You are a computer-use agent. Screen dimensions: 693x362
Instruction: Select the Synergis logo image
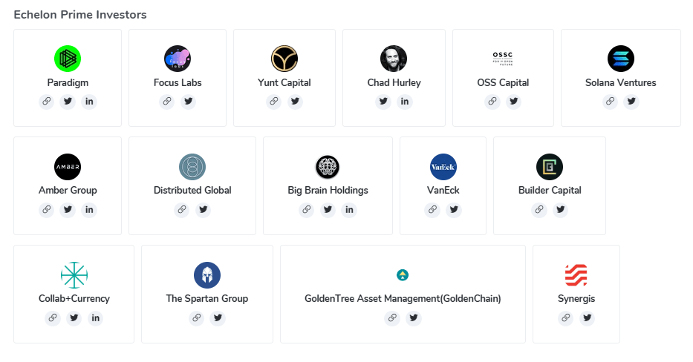[576, 275]
